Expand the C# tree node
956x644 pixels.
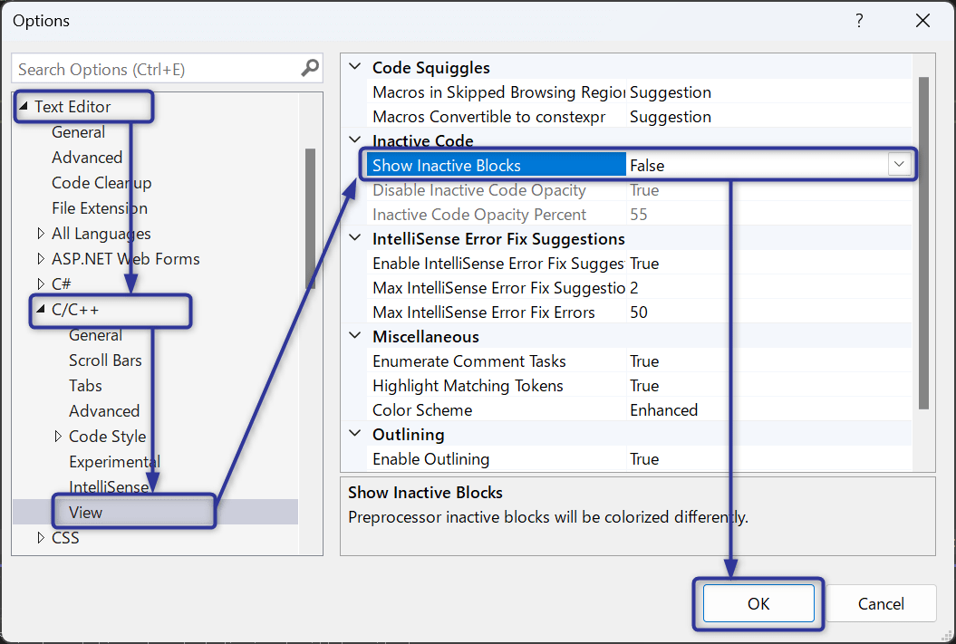pyautogui.click(x=42, y=284)
